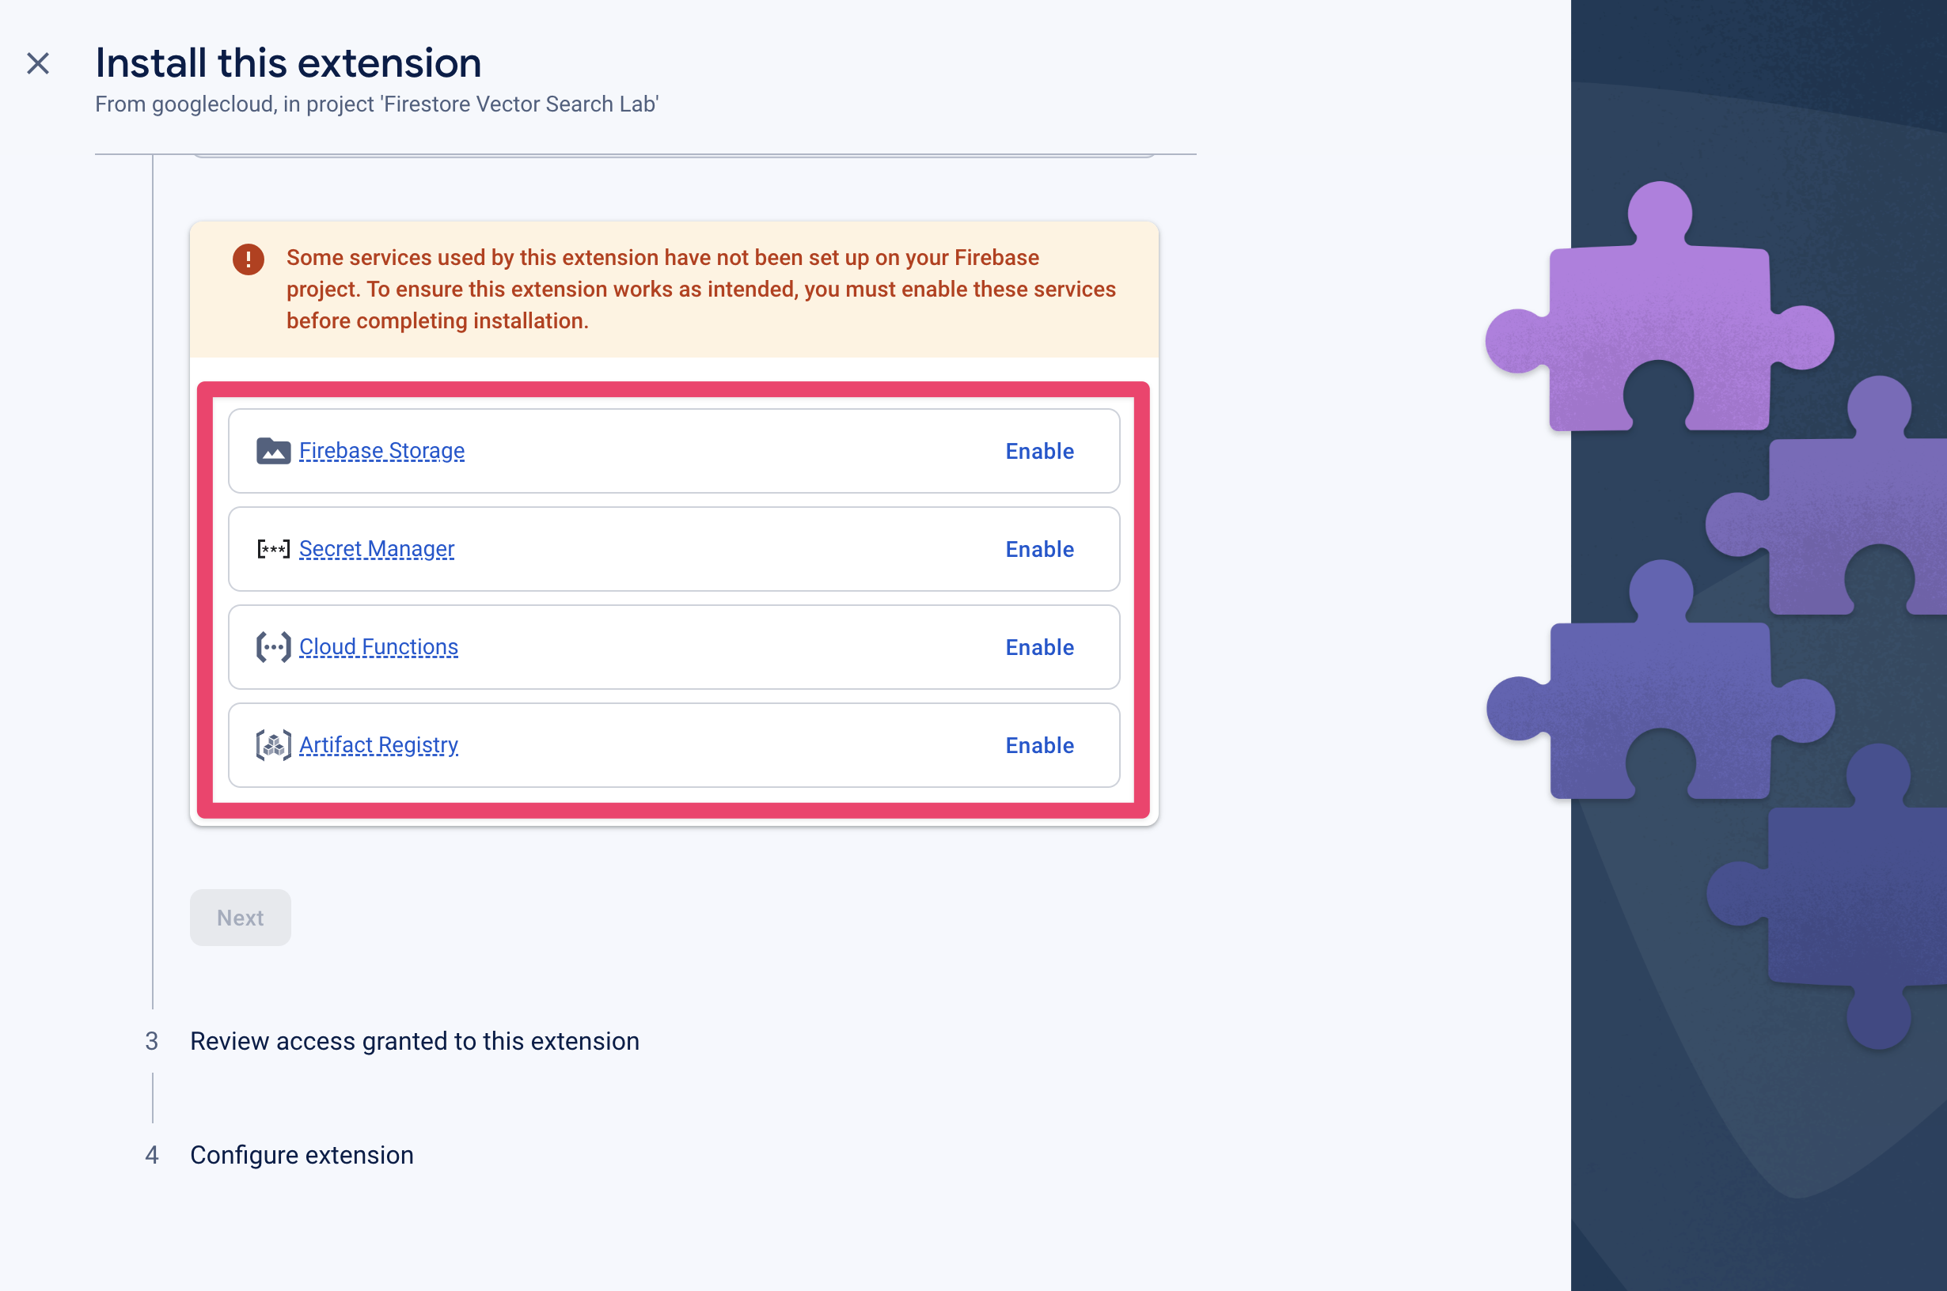Enable Secret Manager service
Image resolution: width=1947 pixels, height=1291 pixels.
[1041, 549]
